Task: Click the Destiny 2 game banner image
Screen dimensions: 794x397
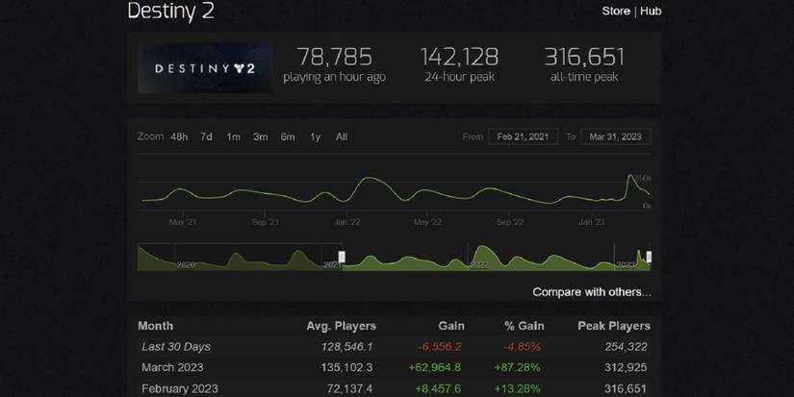Action: coord(205,67)
